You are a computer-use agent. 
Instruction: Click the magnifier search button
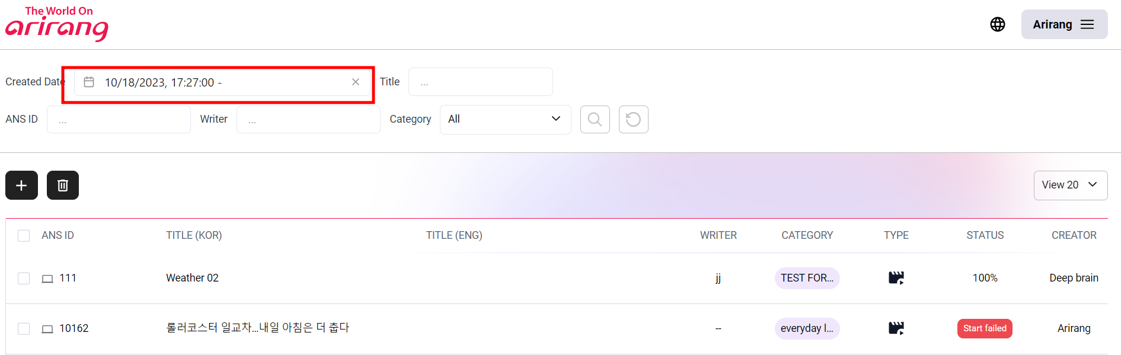click(595, 120)
